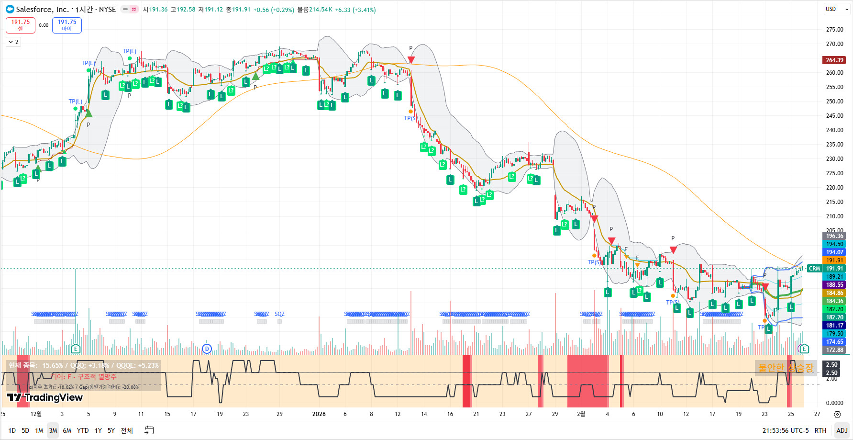
Task: Click the clock time 21:53:56 UTC-5
Action: (x=786, y=430)
